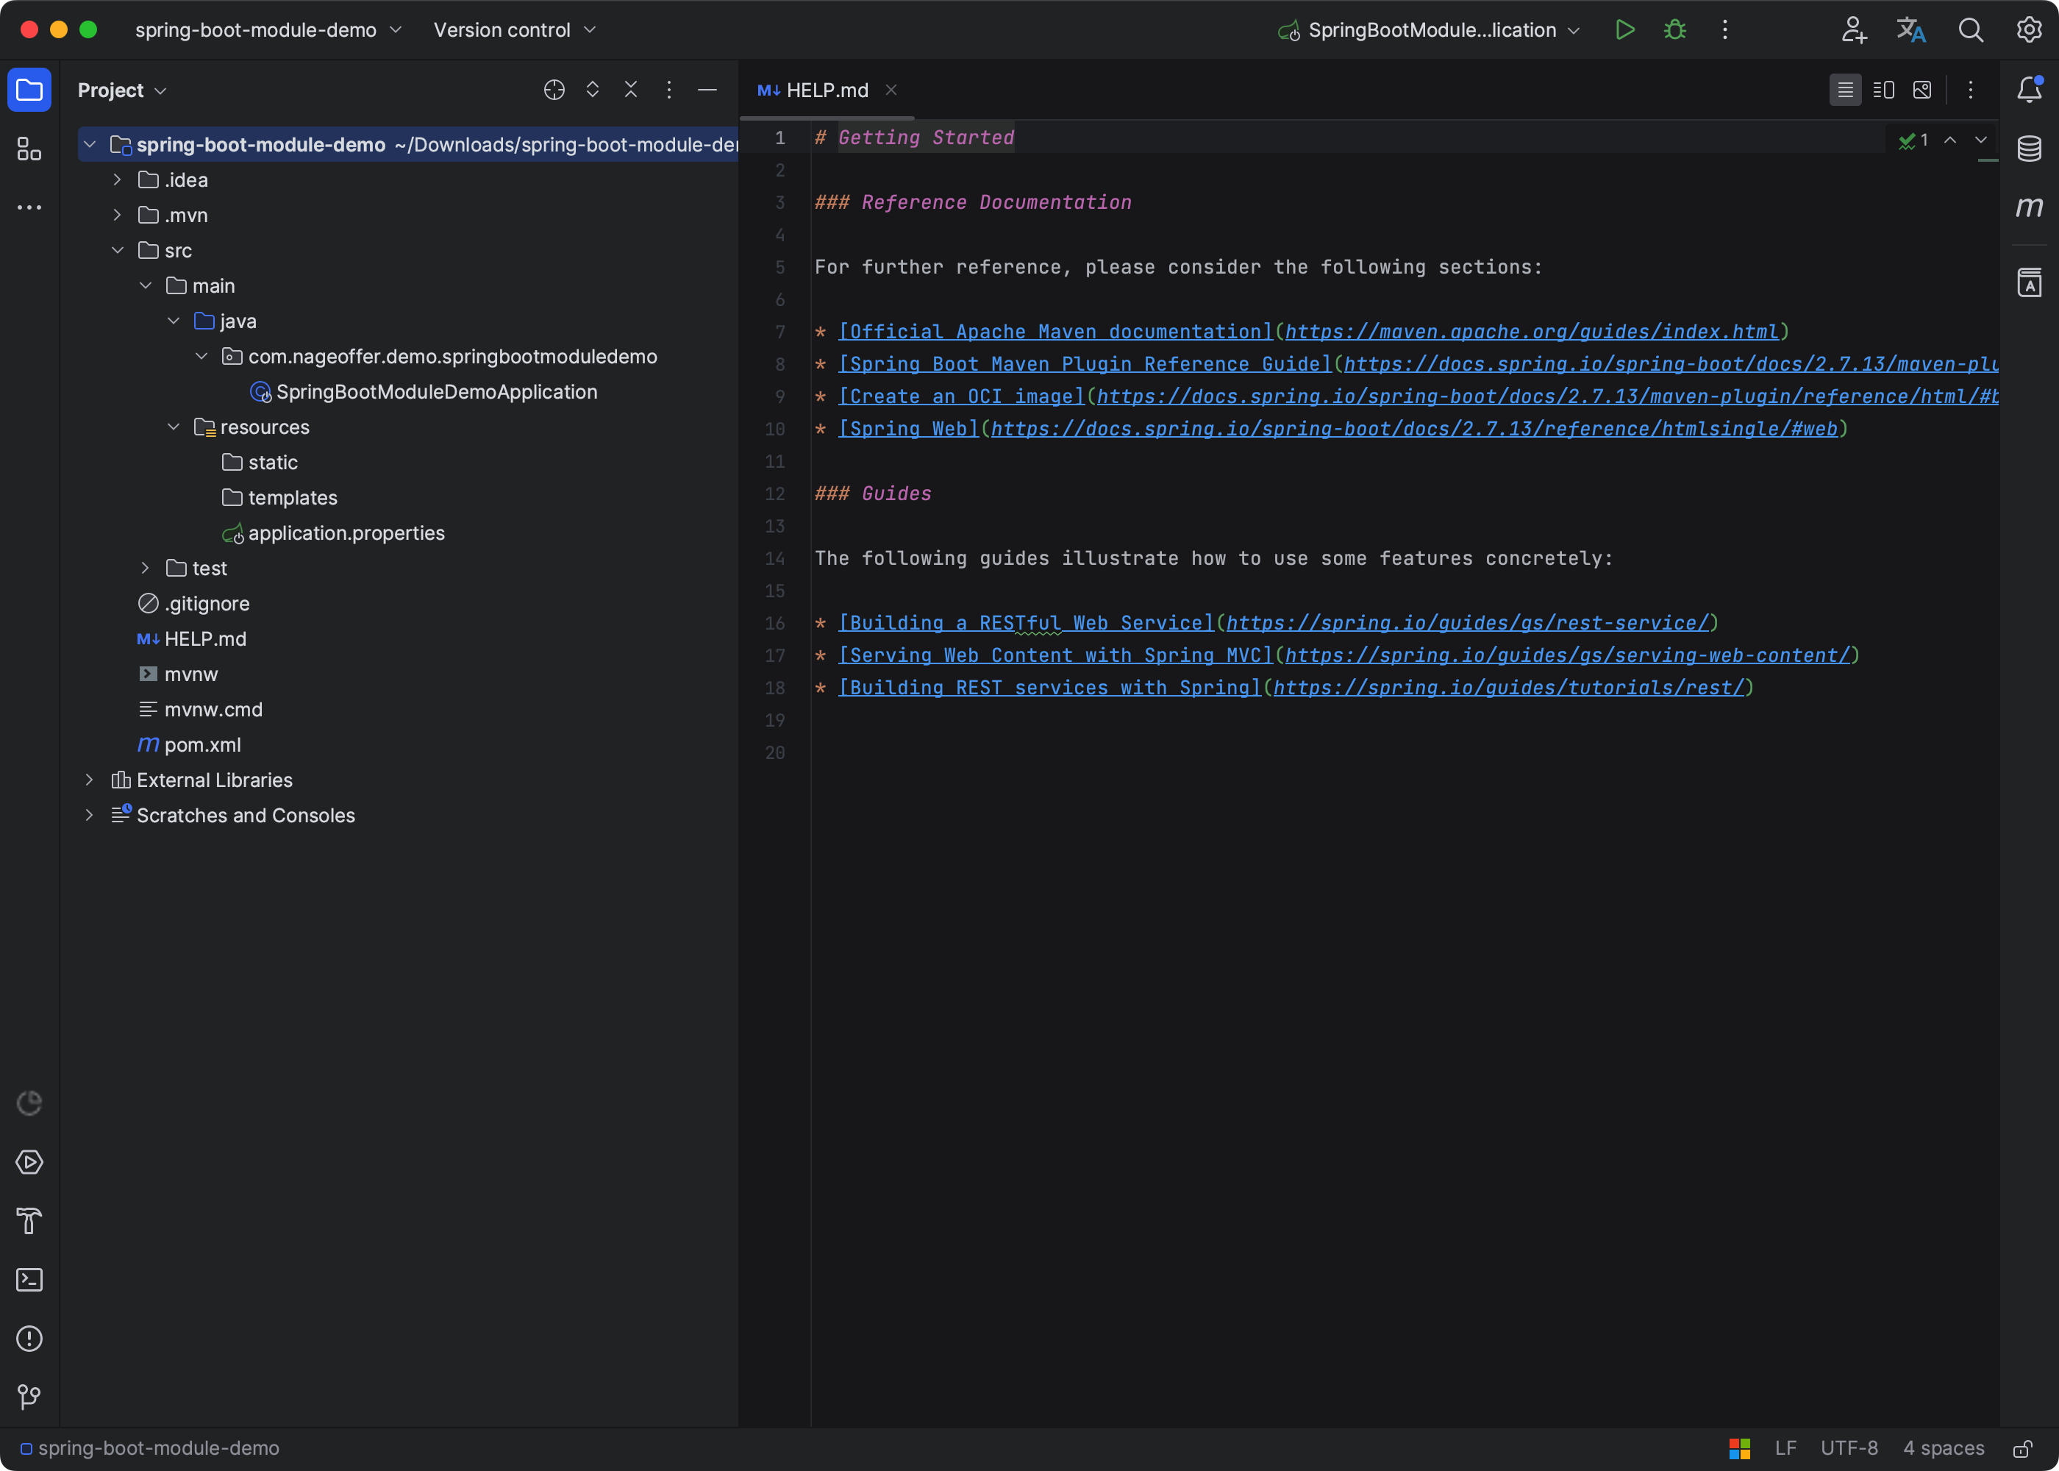Open the Profiler tool window icon
This screenshot has width=2059, height=1471.
click(29, 1103)
